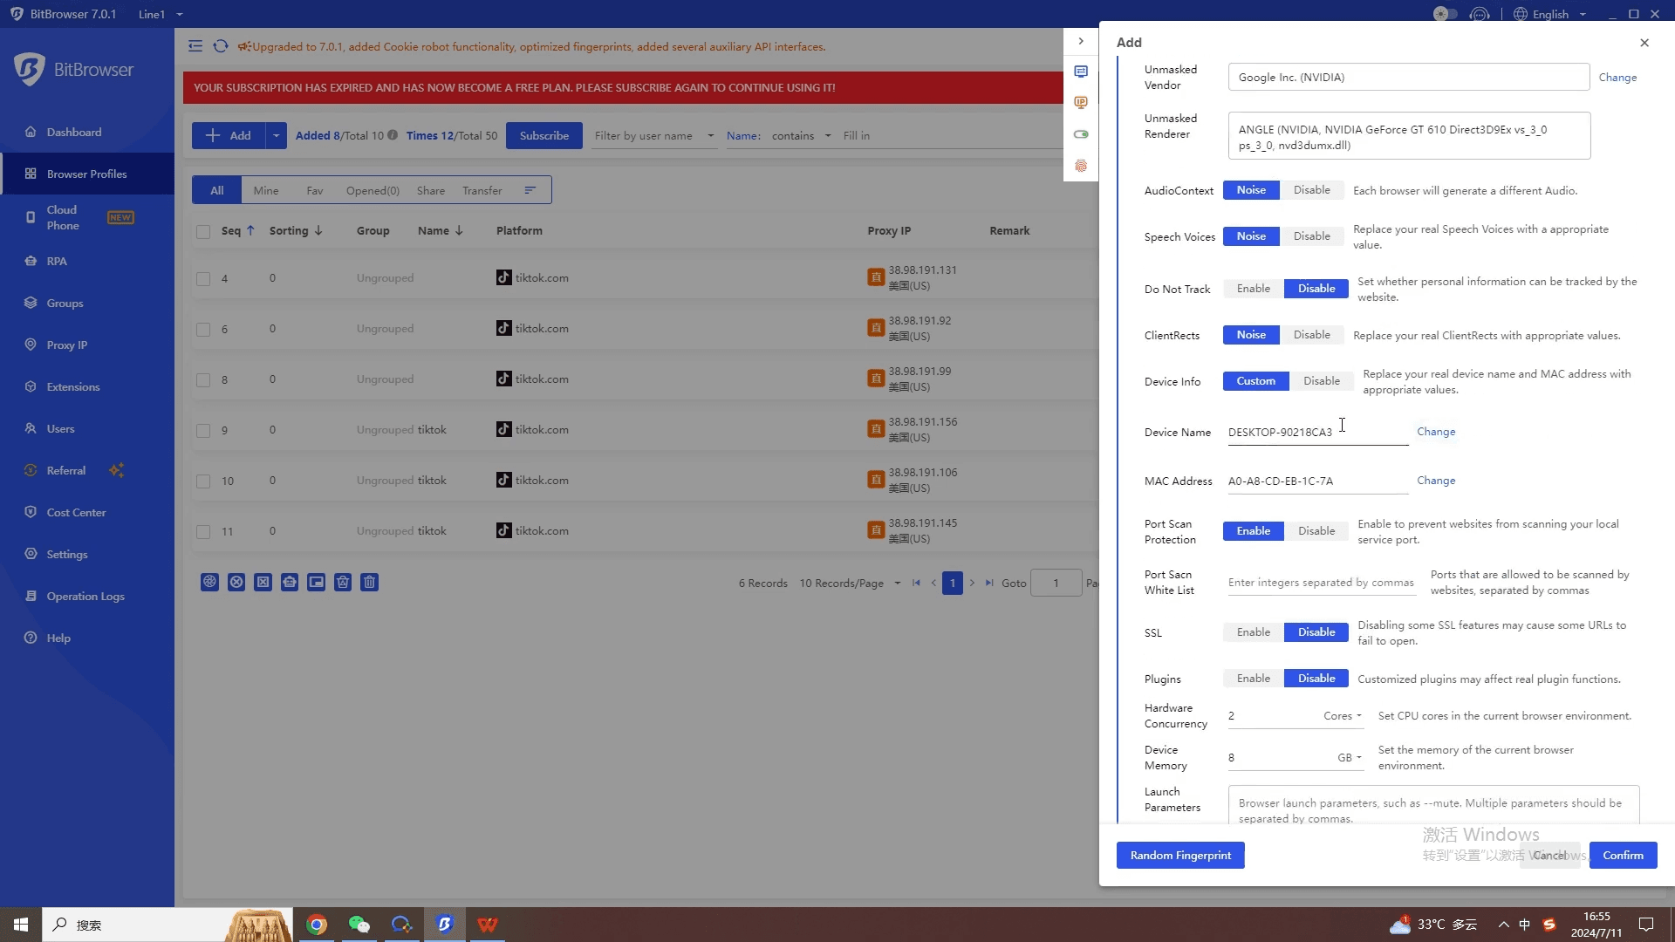1675x942 pixels.
Task: Click the fingerprint icon in side strip
Action: click(1081, 166)
